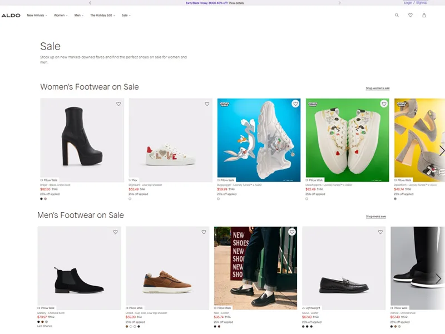Viewport: 445px width, 334px height.
Task: Open Marley Chelsea boot image
Action: coord(79,268)
